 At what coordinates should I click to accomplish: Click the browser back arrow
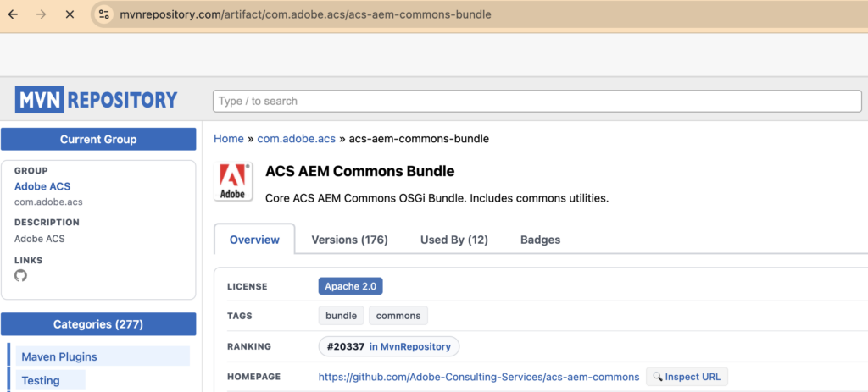tap(13, 14)
